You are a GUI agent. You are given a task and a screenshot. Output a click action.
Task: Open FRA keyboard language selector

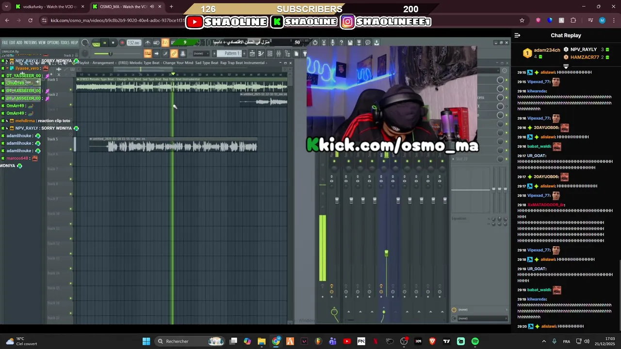[x=567, y=341]
